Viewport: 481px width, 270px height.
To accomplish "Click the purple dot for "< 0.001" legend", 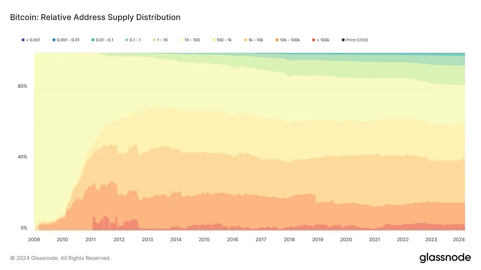I will [x=23, y=40].
